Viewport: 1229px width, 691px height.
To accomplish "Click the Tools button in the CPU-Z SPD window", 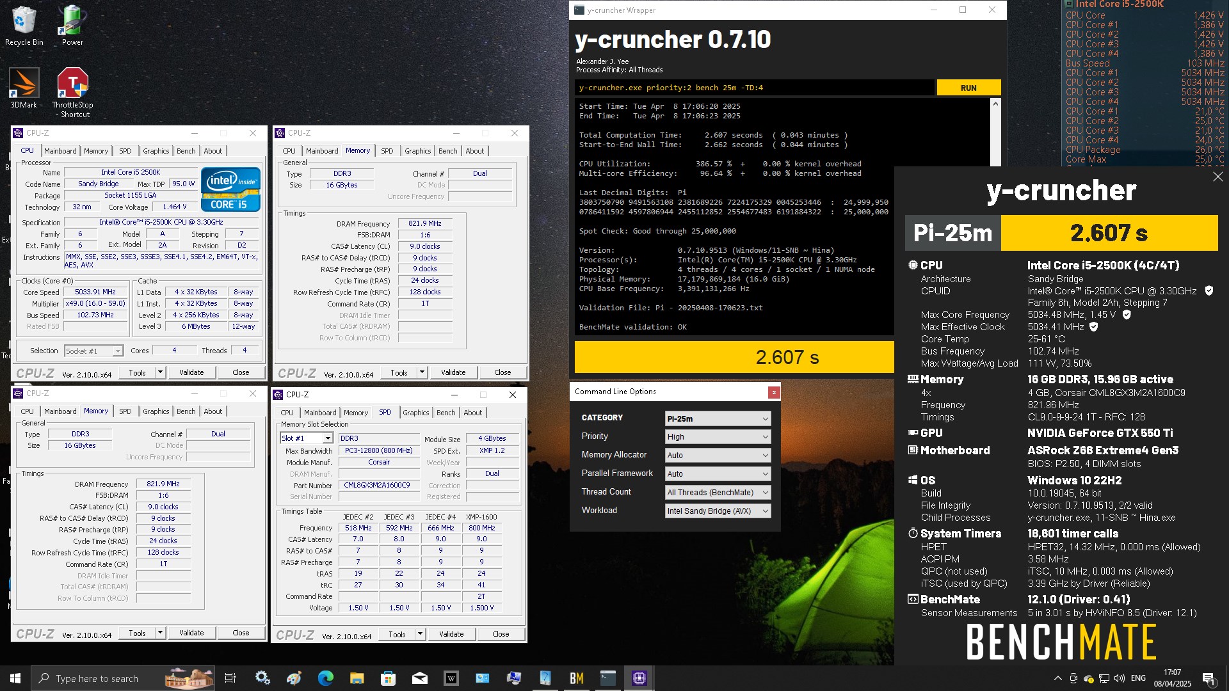I will (397, 634).
